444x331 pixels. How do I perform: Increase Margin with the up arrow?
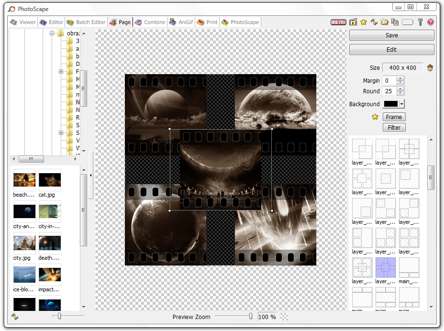(400, 79)
